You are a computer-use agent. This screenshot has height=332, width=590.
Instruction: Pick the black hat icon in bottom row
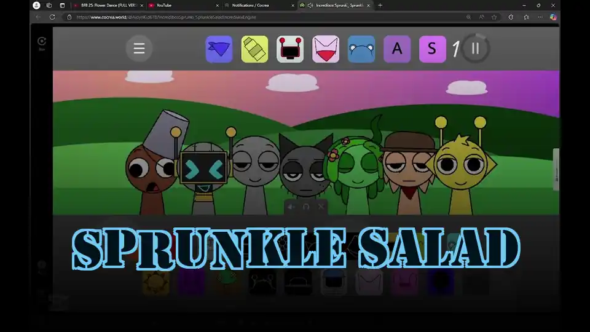click(x=298, y=282)
